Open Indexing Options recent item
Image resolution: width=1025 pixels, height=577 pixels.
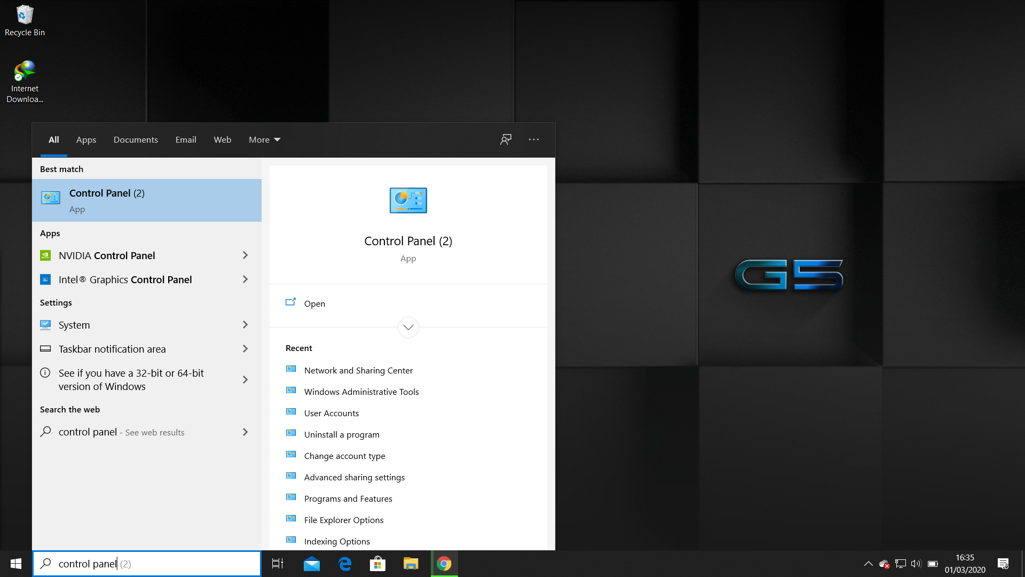tap(337, 541)
